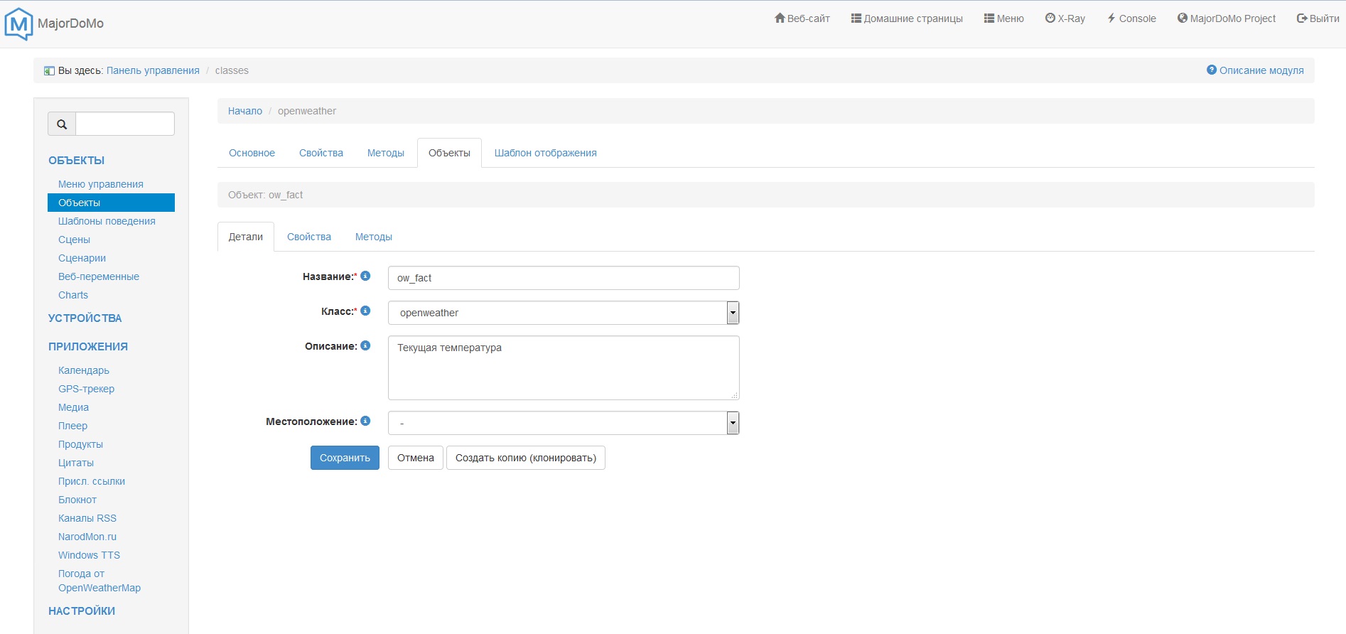This screenshot has width=1346, height=634.
Task: Click info icon next to Описание label
Action: (365, 345)
